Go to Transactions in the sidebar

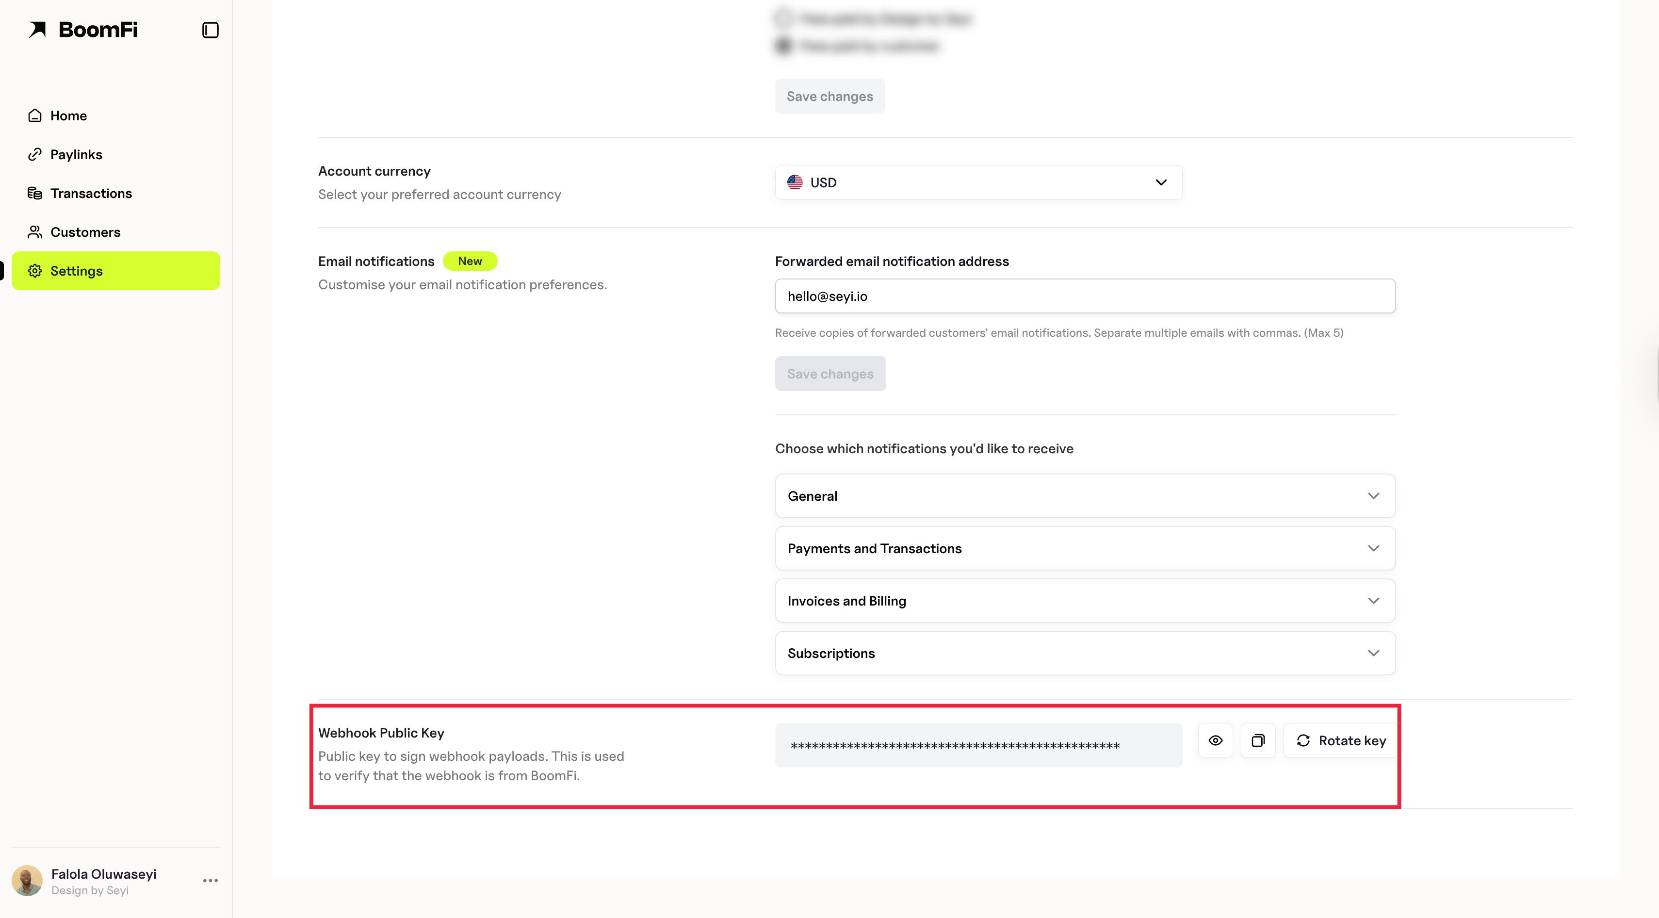[x=91, y=193]
